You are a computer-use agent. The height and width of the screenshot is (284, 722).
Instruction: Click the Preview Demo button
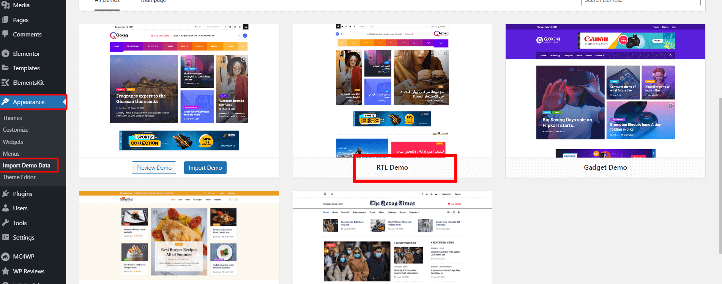(x=154, y=168)
